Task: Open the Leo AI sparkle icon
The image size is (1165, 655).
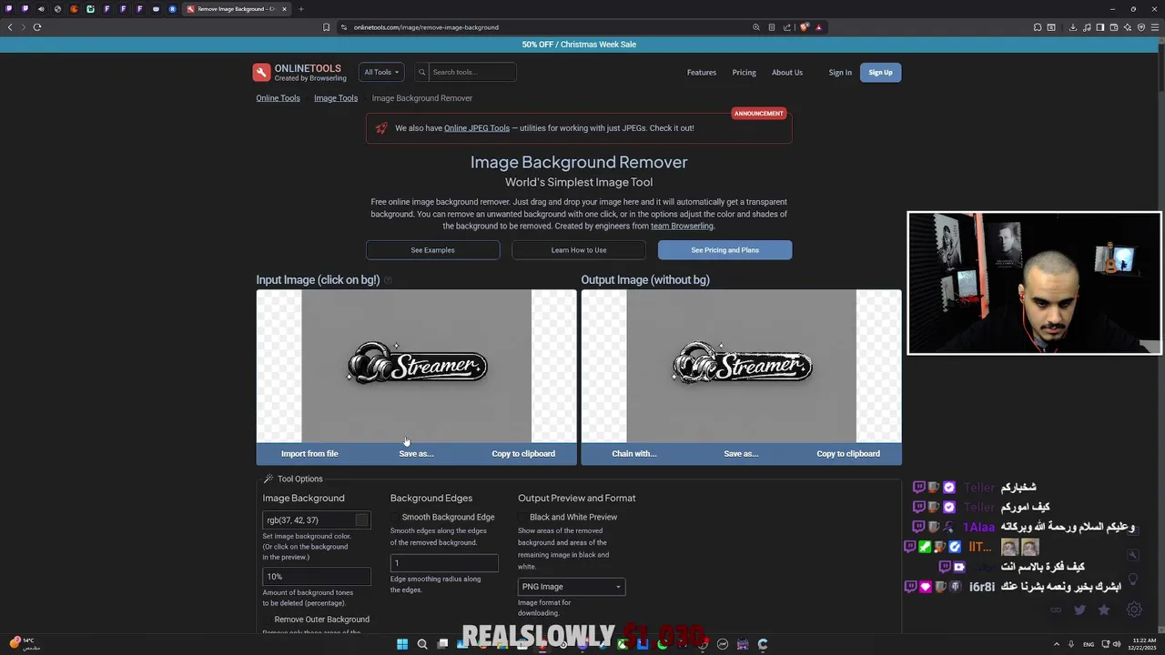Action: [x=1128, y=27]
